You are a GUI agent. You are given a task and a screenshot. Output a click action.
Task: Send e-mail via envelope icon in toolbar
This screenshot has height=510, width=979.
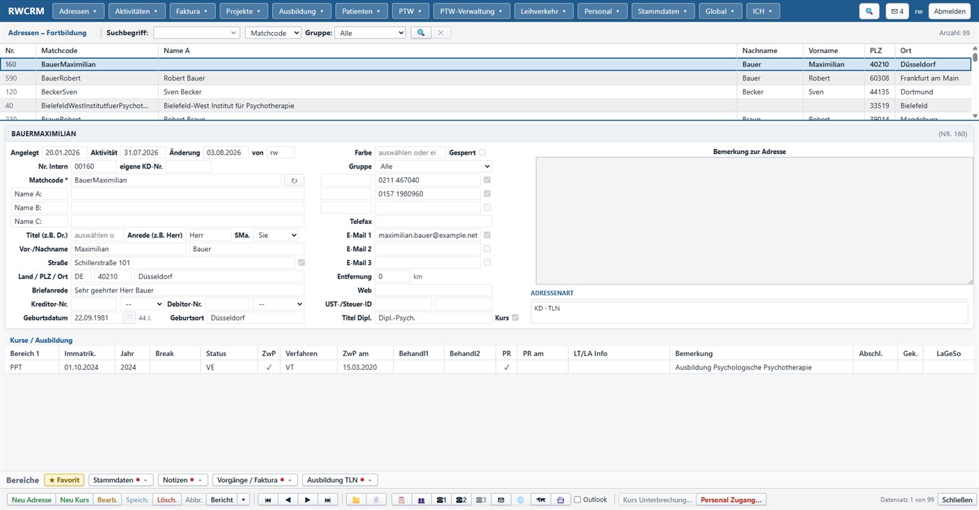click(x=500, y=500)
